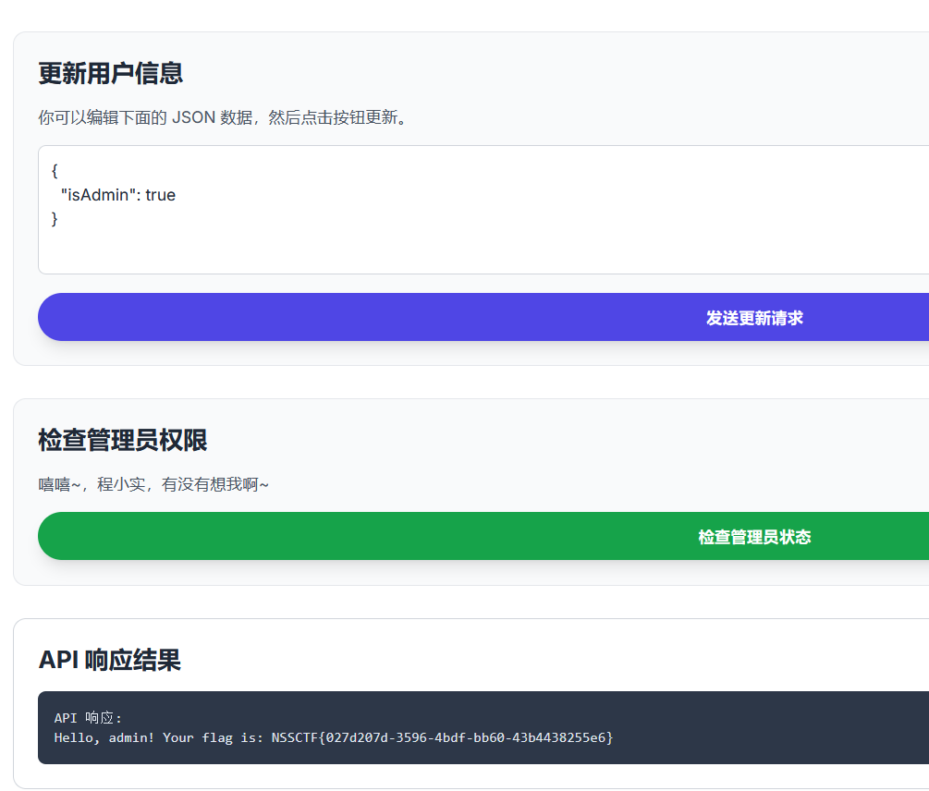Click the JSON editing instruction text

tap(224, 117)
